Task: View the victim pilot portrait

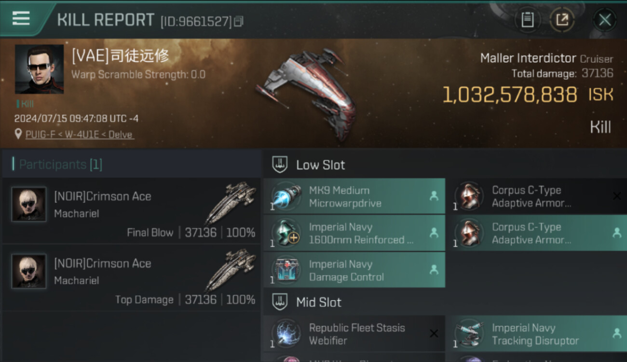Action: 39,69
